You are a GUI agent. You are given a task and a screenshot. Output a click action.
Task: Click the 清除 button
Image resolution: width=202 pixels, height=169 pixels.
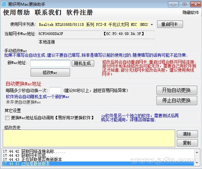(187, 134)
